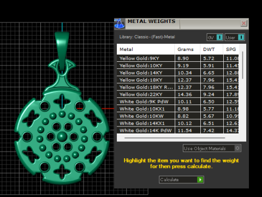The height and width of the screenshot is (197, 262).
Task: Click the 9.24 DWT cell
Action: [212, 95]
